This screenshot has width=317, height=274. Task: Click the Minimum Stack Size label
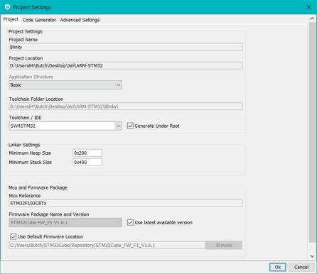tap(30, 163)
